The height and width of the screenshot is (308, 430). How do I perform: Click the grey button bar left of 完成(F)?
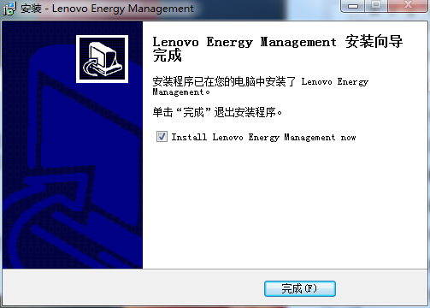coord(133,288)
